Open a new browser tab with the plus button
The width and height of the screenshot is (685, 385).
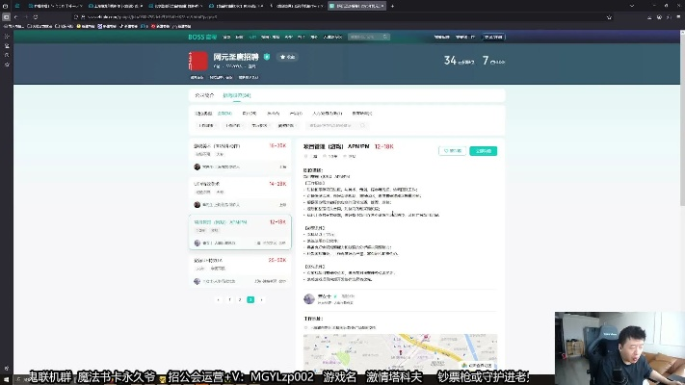tap(392, 6)
